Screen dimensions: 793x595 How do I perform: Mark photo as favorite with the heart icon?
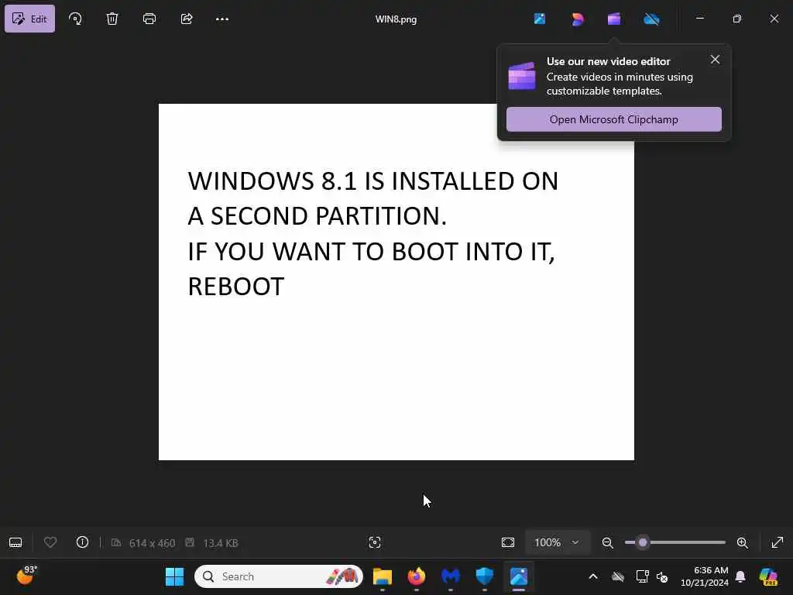[50, 542]
